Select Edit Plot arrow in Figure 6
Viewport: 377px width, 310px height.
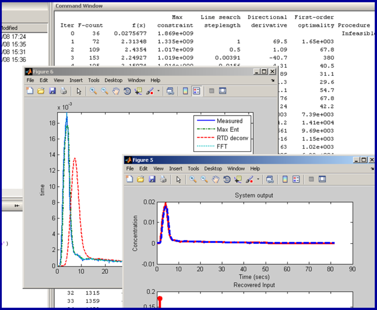(x=79, y=91)
